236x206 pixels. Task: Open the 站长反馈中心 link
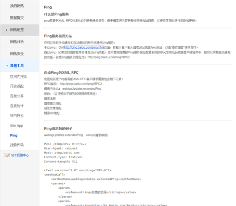[20, 155]
